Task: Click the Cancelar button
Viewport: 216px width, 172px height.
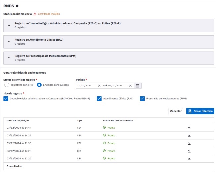Action: [x=176, y=111]
